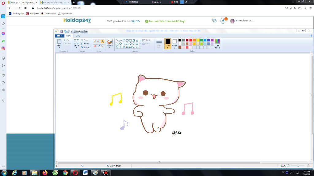The width and height of the screenshot is (314, 176).
Task: Click the Windows Start button
Action: pos(4,173)
